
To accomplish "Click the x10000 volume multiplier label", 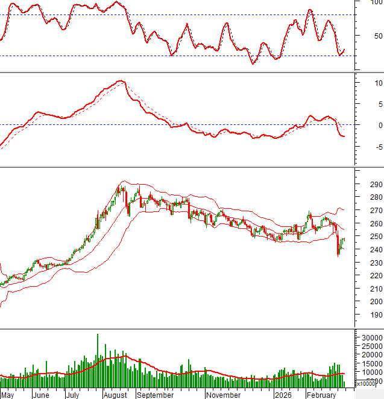I will 367,384.
